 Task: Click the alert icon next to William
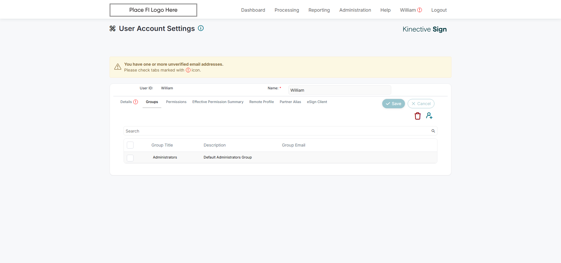pos(420,10)
